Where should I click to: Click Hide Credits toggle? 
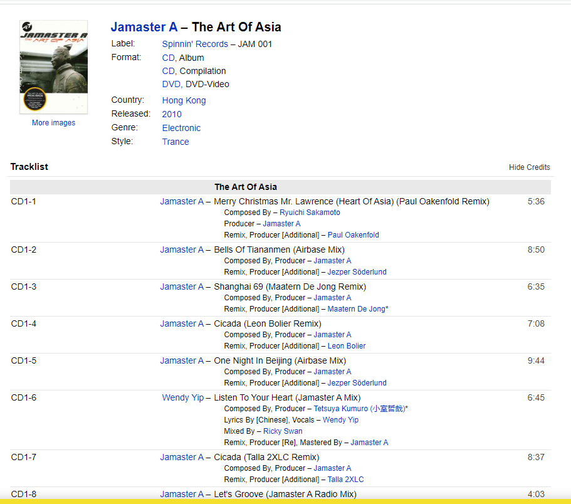[530, 167]
